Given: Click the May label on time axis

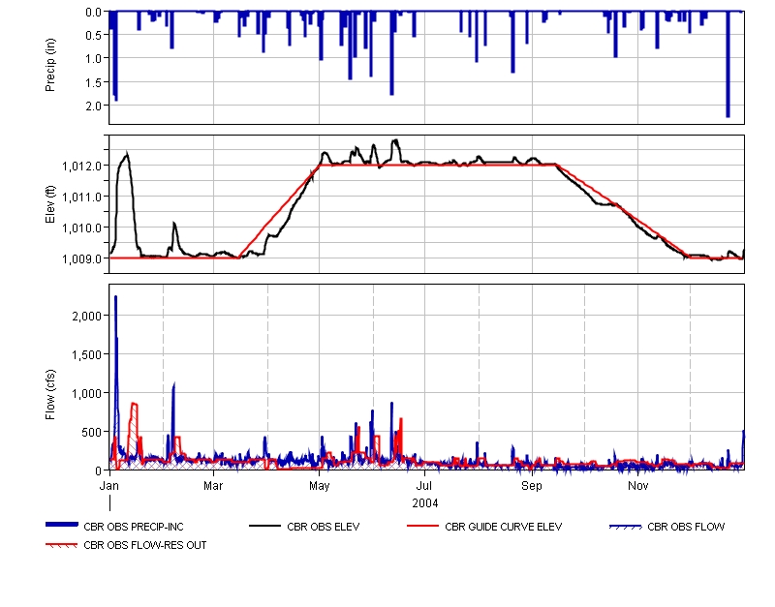Looking at the screenshot, I should tap(319, 486).
